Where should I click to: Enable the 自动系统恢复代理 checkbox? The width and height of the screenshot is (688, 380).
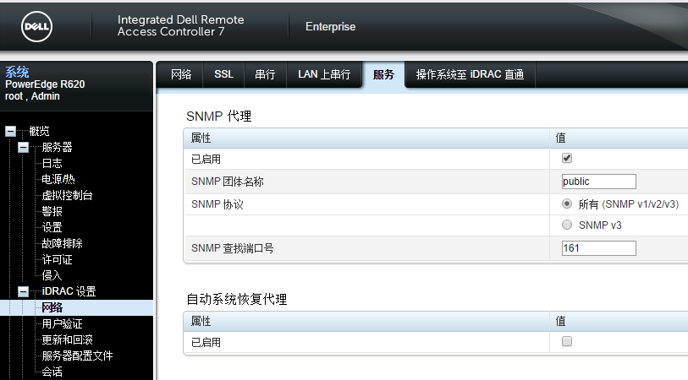(567, 341)
